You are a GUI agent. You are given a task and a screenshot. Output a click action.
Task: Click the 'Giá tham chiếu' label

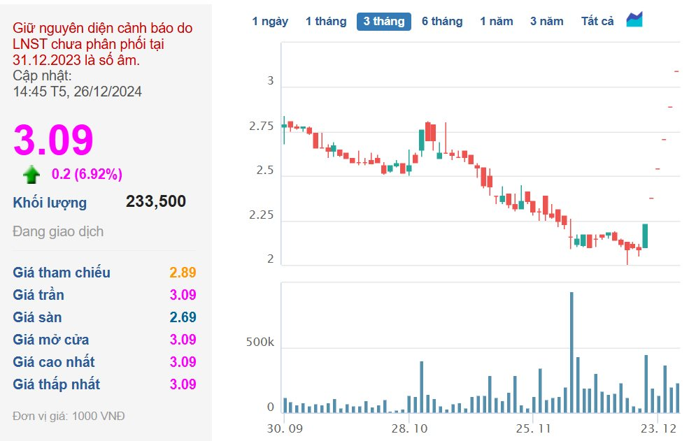(62, 273)
